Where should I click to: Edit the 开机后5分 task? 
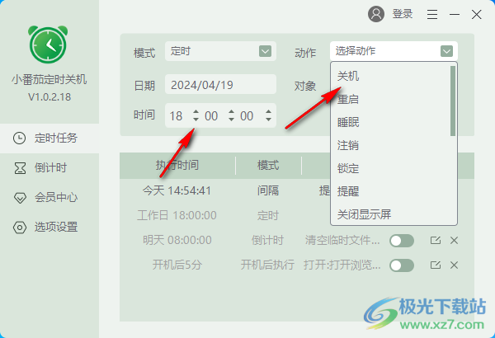tap(436, 265)
